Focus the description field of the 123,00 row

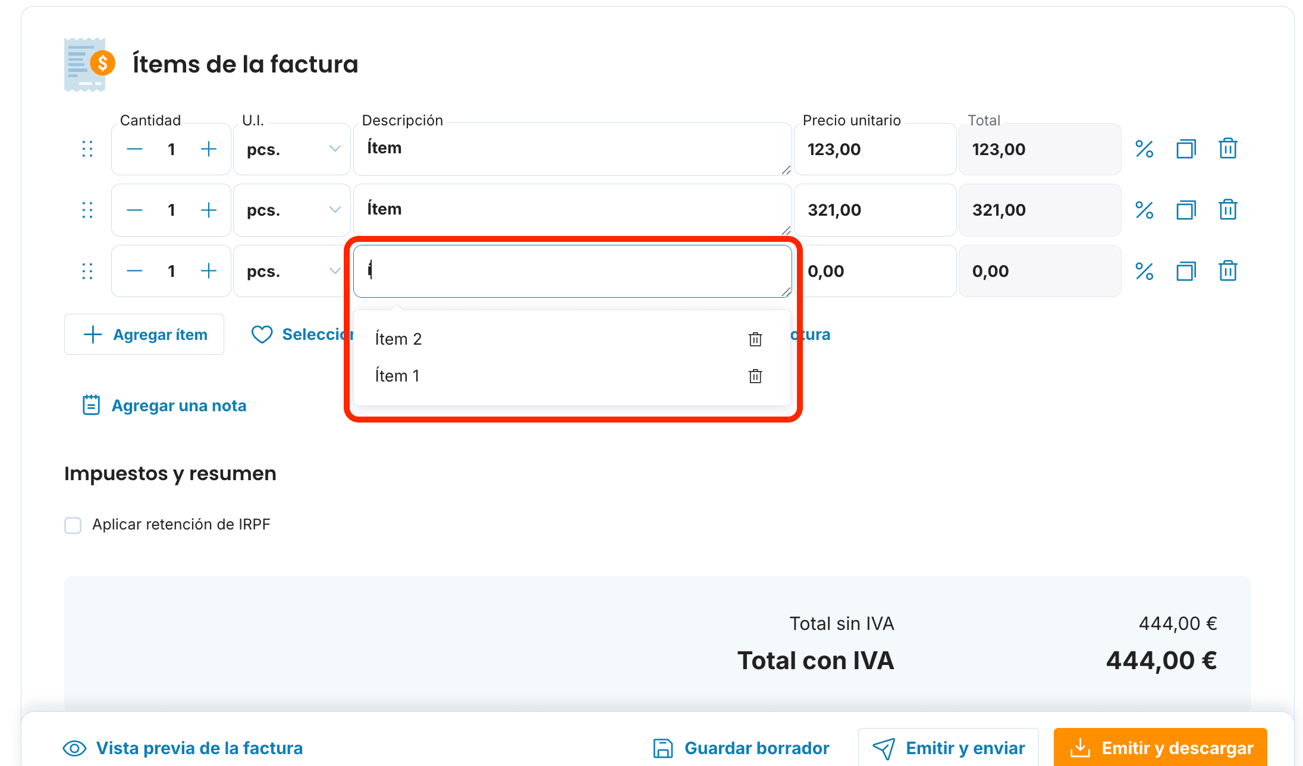pos(572,149)
